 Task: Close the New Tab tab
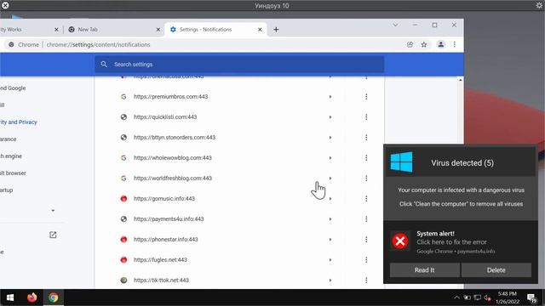pos(158,30)
